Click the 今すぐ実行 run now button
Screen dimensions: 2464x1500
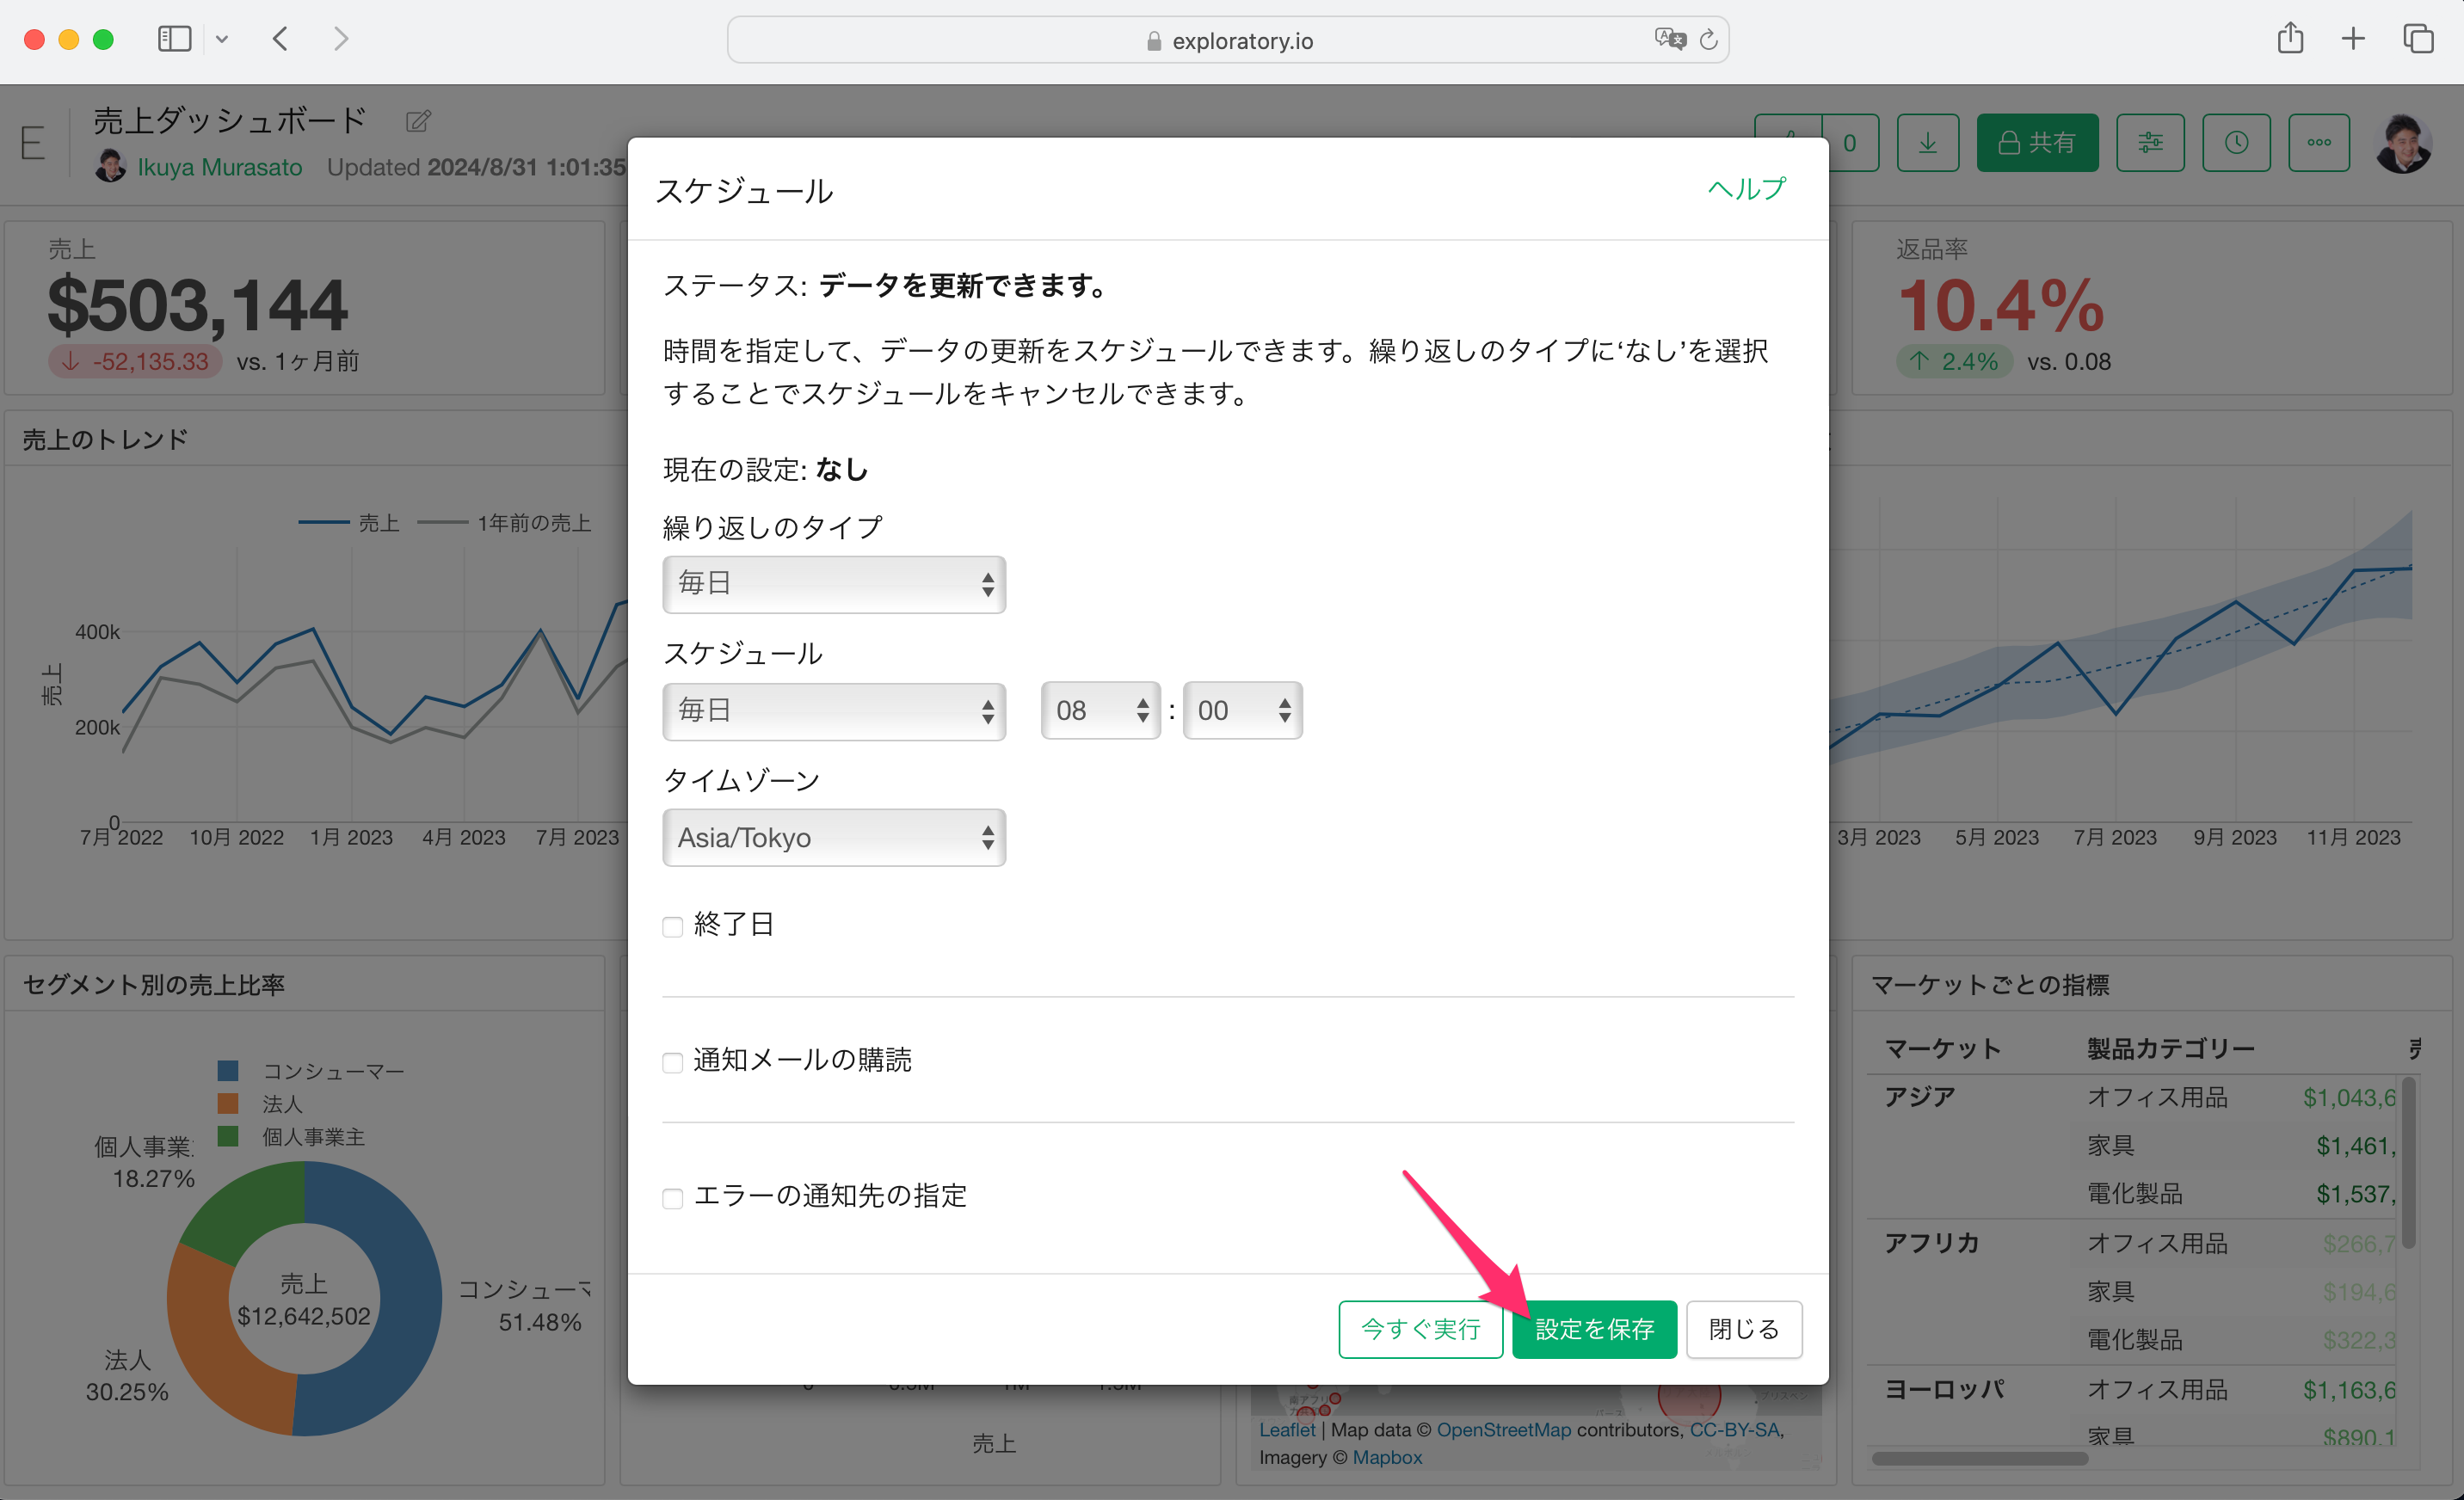pyautogui.click(x=1420, y=1329)
